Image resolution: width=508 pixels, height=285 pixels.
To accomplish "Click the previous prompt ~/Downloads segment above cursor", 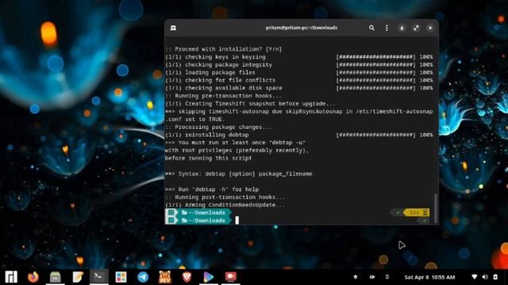I will point(198,212).
